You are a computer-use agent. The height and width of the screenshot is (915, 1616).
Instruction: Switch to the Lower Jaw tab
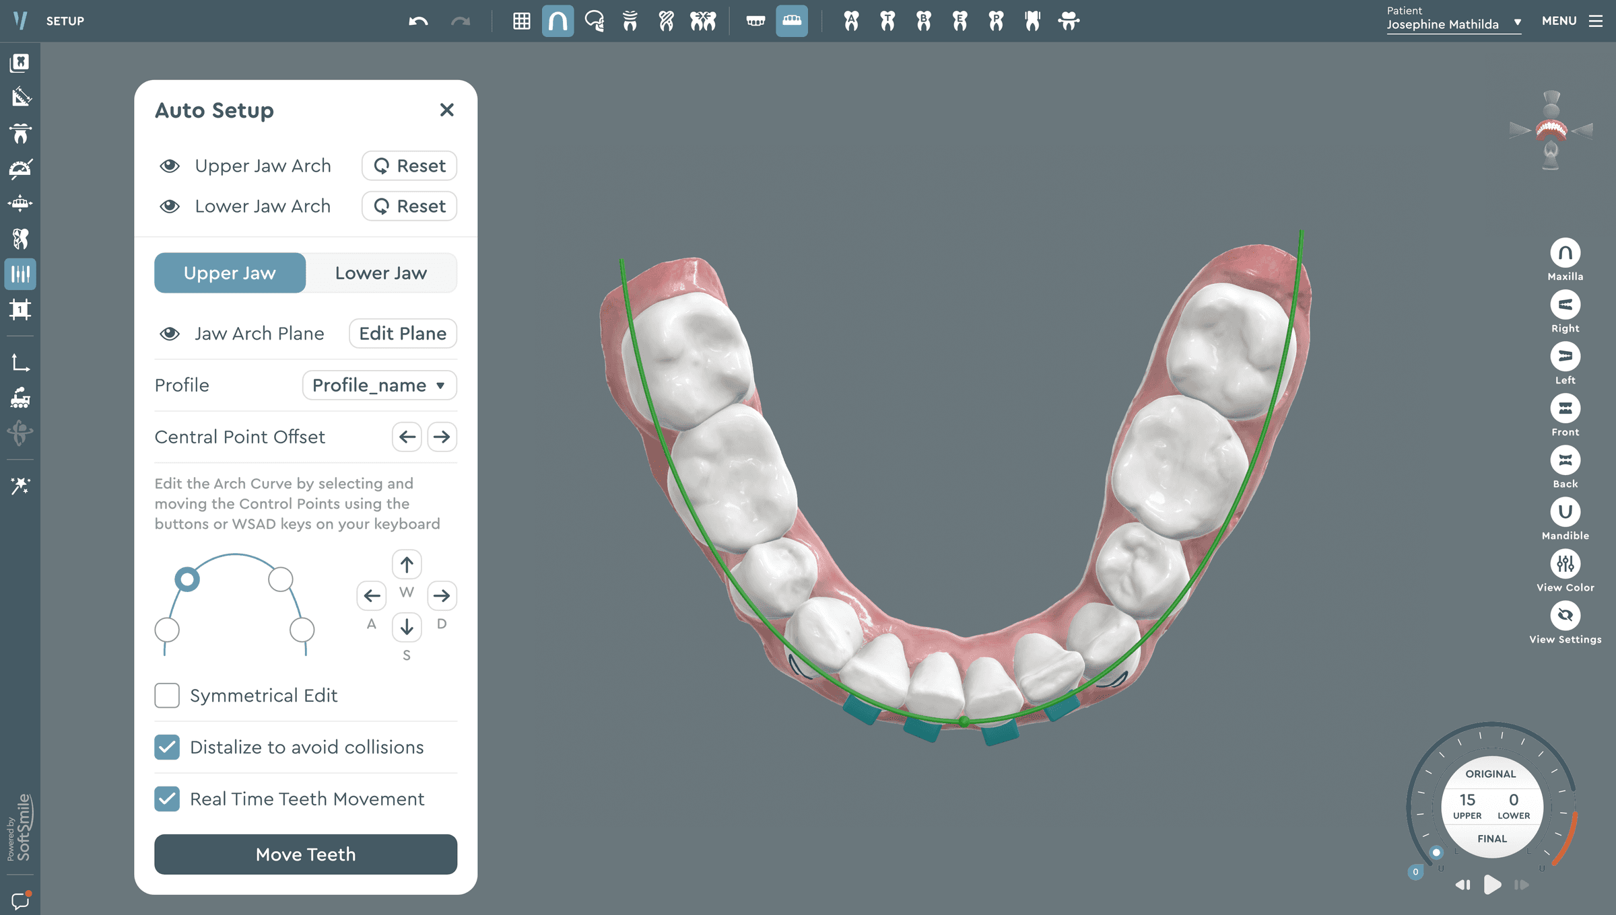tap(381, 273)
